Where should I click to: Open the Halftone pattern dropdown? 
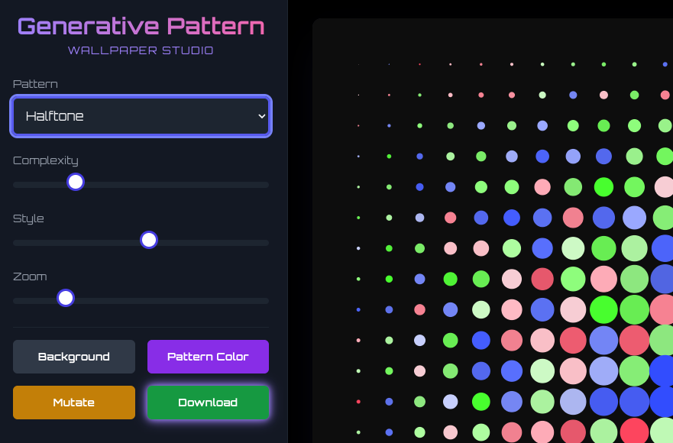tap(141, 116)
